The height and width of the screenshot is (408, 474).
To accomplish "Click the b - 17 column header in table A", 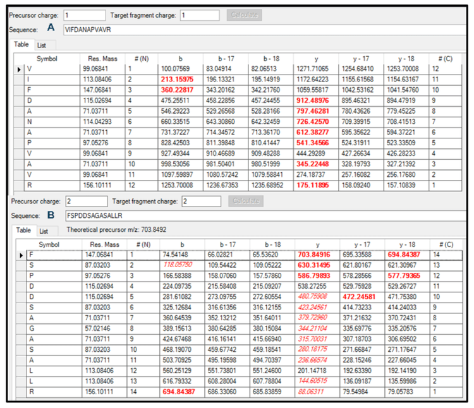I will pos(226,59).
